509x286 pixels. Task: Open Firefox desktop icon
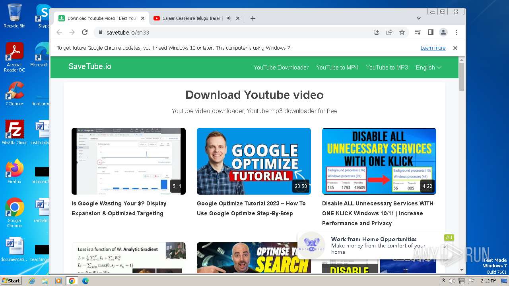point(14,172)
